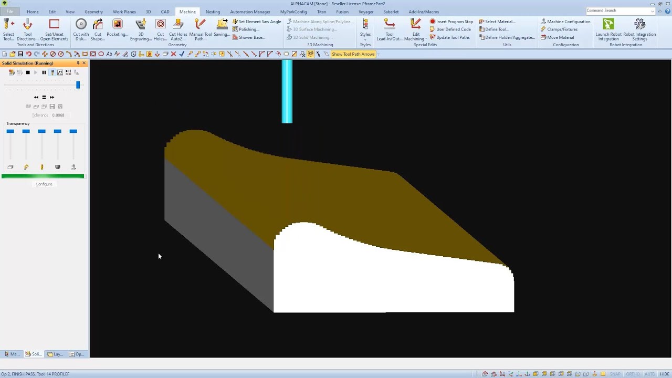Image resolution: width=672 pixels, height=378 pixels.
Task: Speed up simulation with forward arrows
Action: [52, 97]
